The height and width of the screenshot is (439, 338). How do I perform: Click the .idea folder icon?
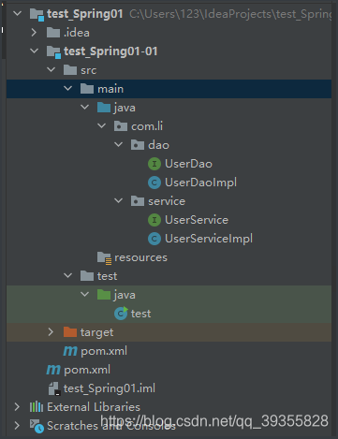(x=53, y=33)
